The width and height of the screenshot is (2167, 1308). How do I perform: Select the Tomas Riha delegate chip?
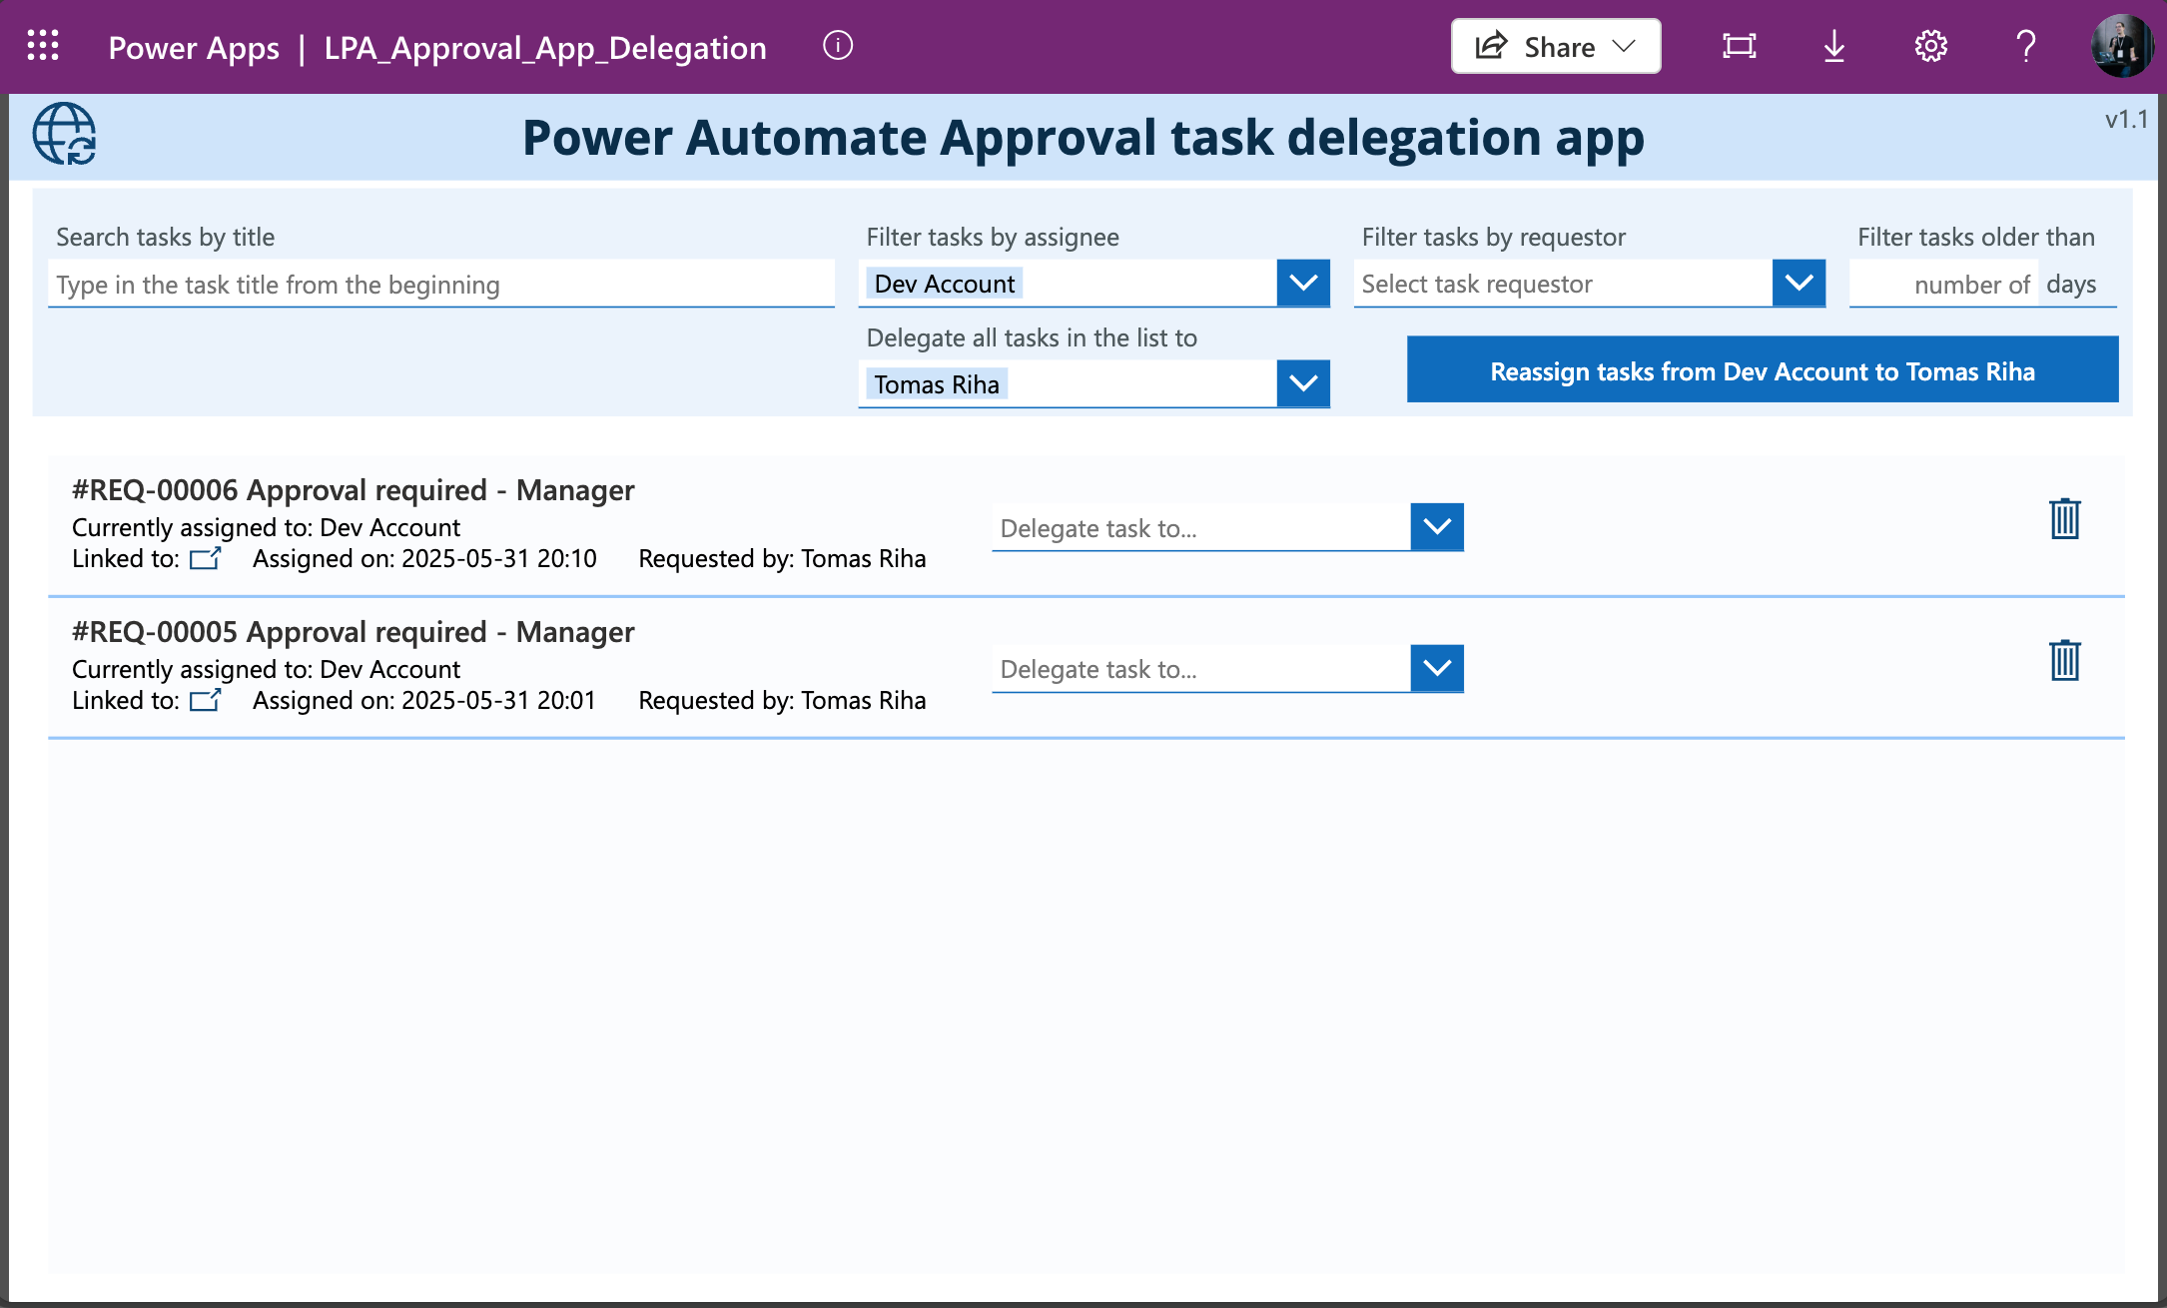(937, 384)
